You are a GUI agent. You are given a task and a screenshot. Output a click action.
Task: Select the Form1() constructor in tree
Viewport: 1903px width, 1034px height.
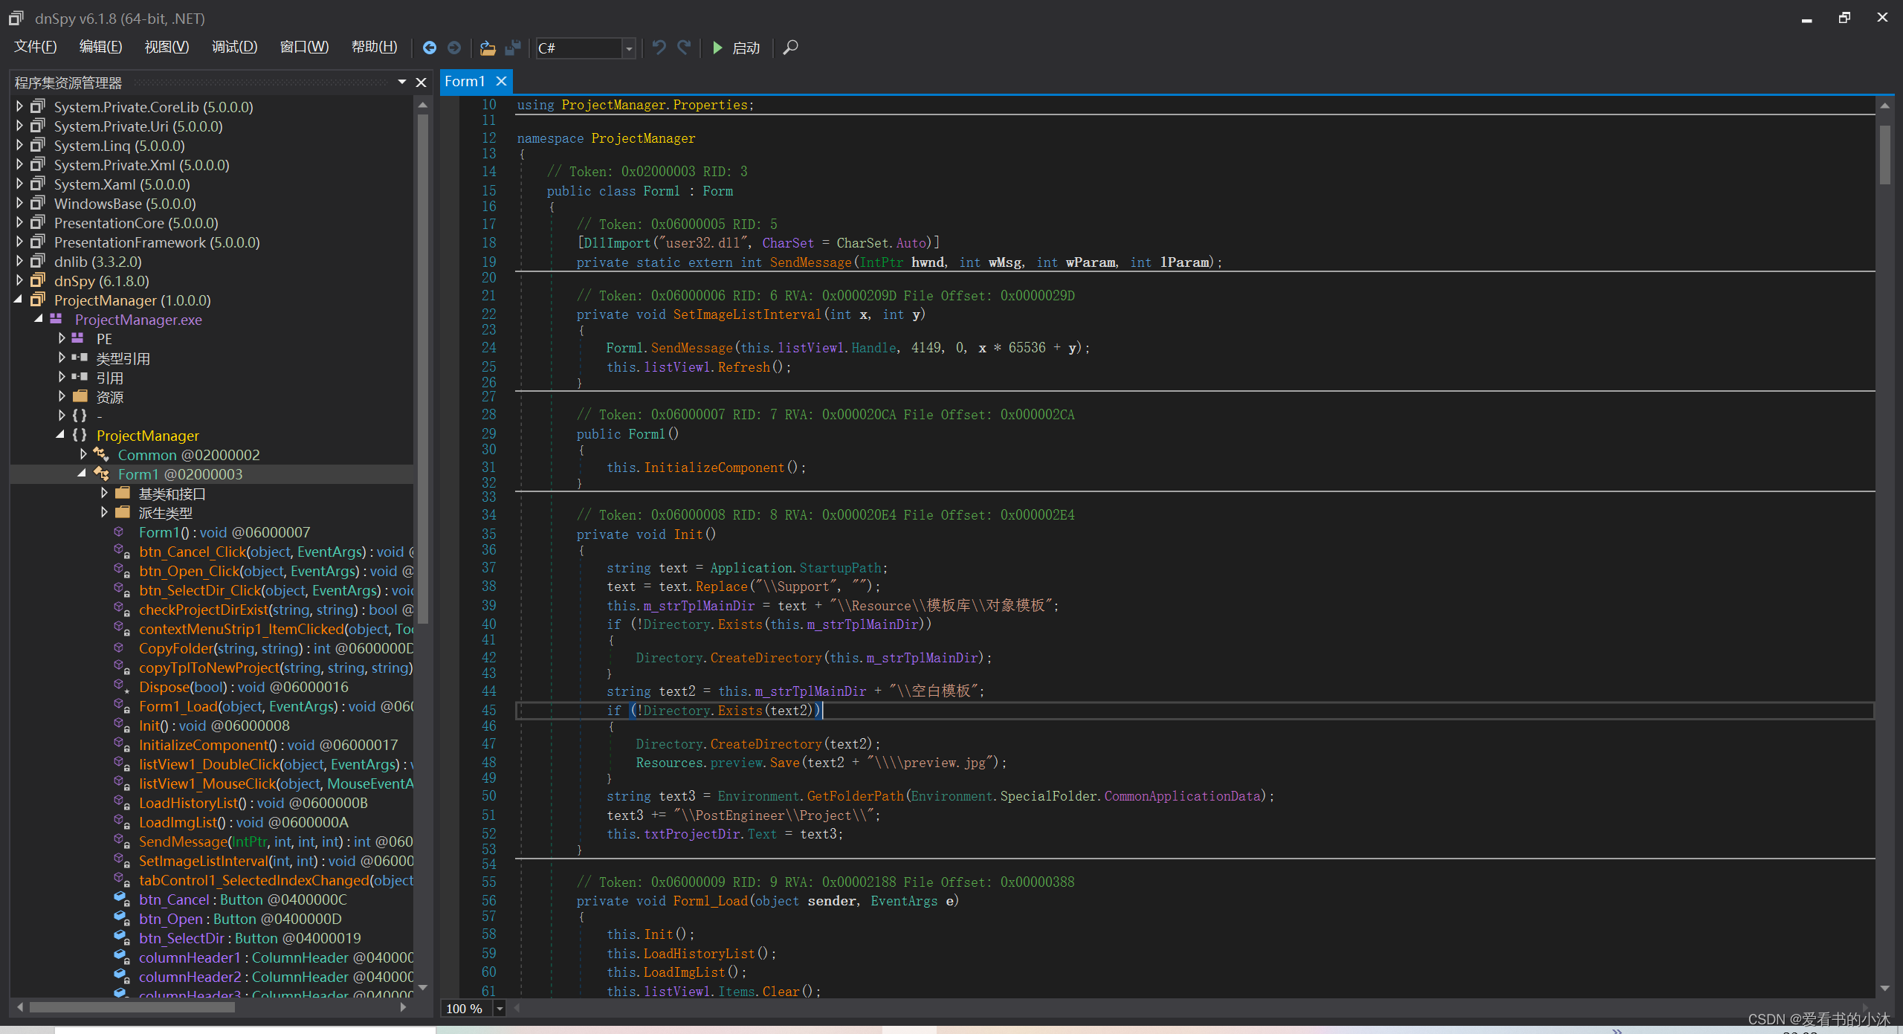tap(224, 532)
